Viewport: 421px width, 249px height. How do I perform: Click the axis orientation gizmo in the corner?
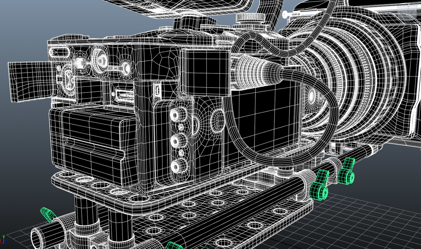4,241
